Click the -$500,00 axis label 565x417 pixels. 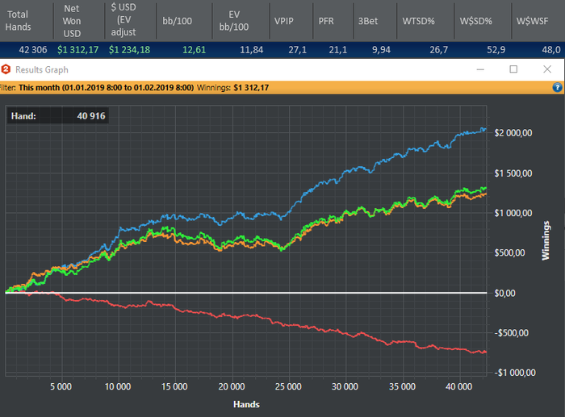511,333
